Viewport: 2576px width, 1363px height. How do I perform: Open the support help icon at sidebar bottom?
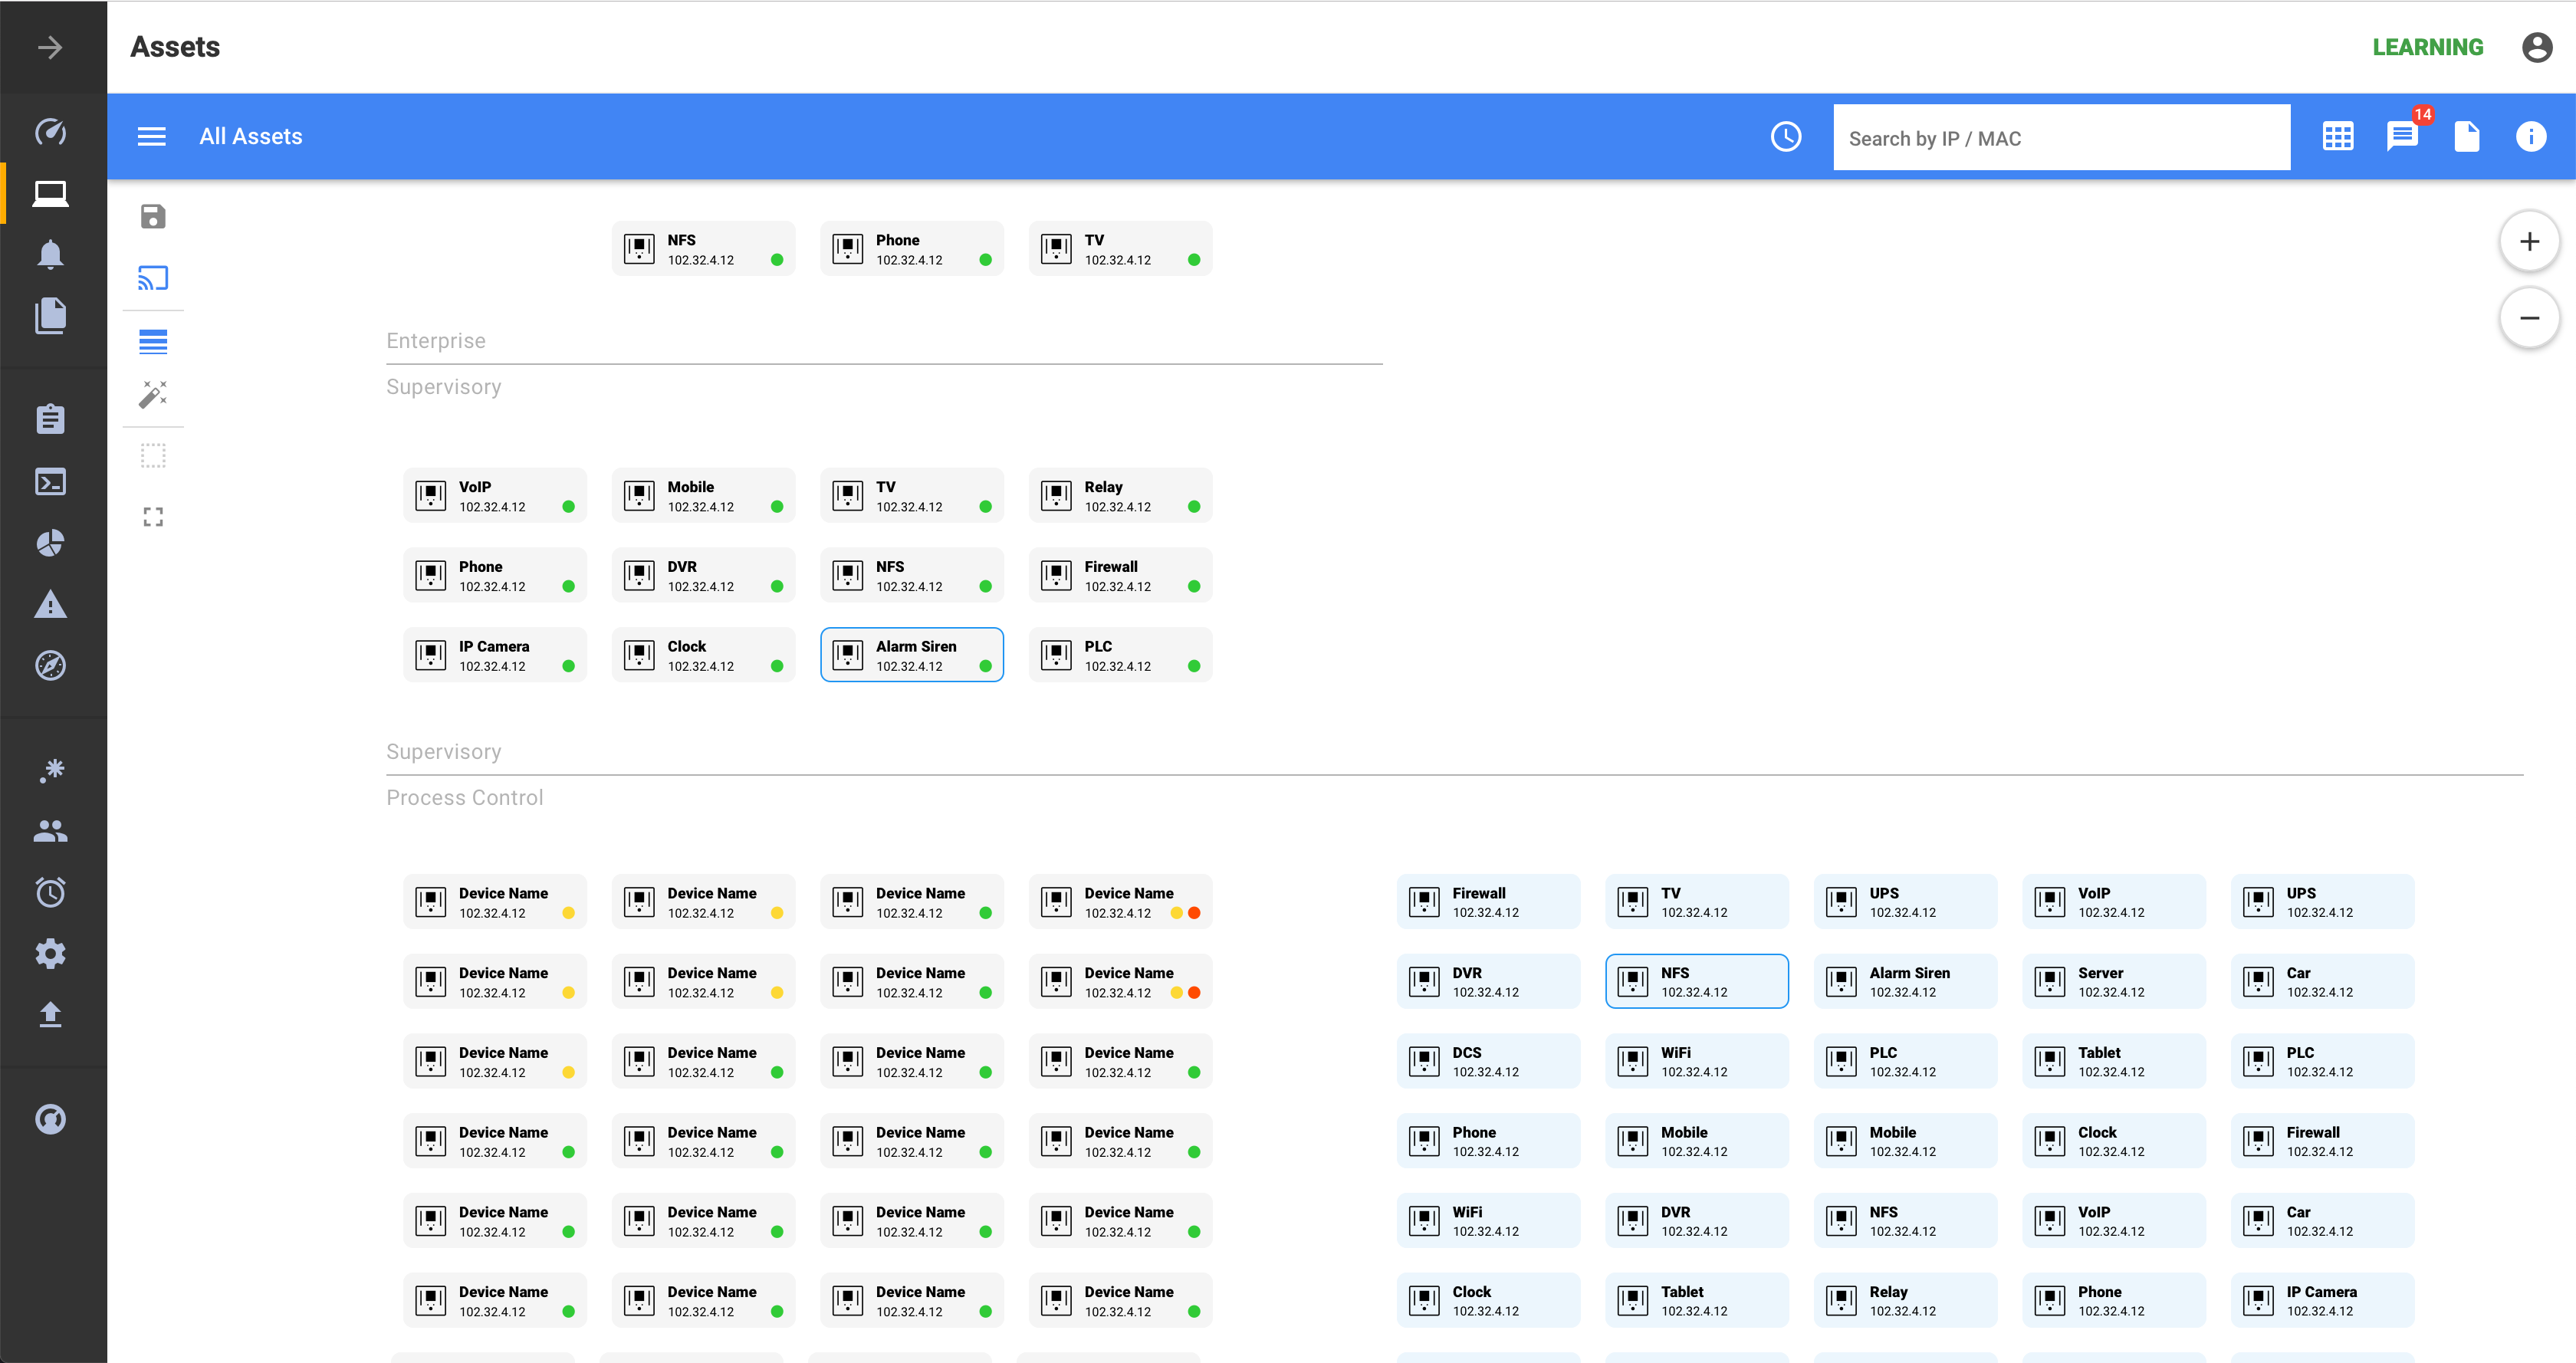(x=50, y=1119)
